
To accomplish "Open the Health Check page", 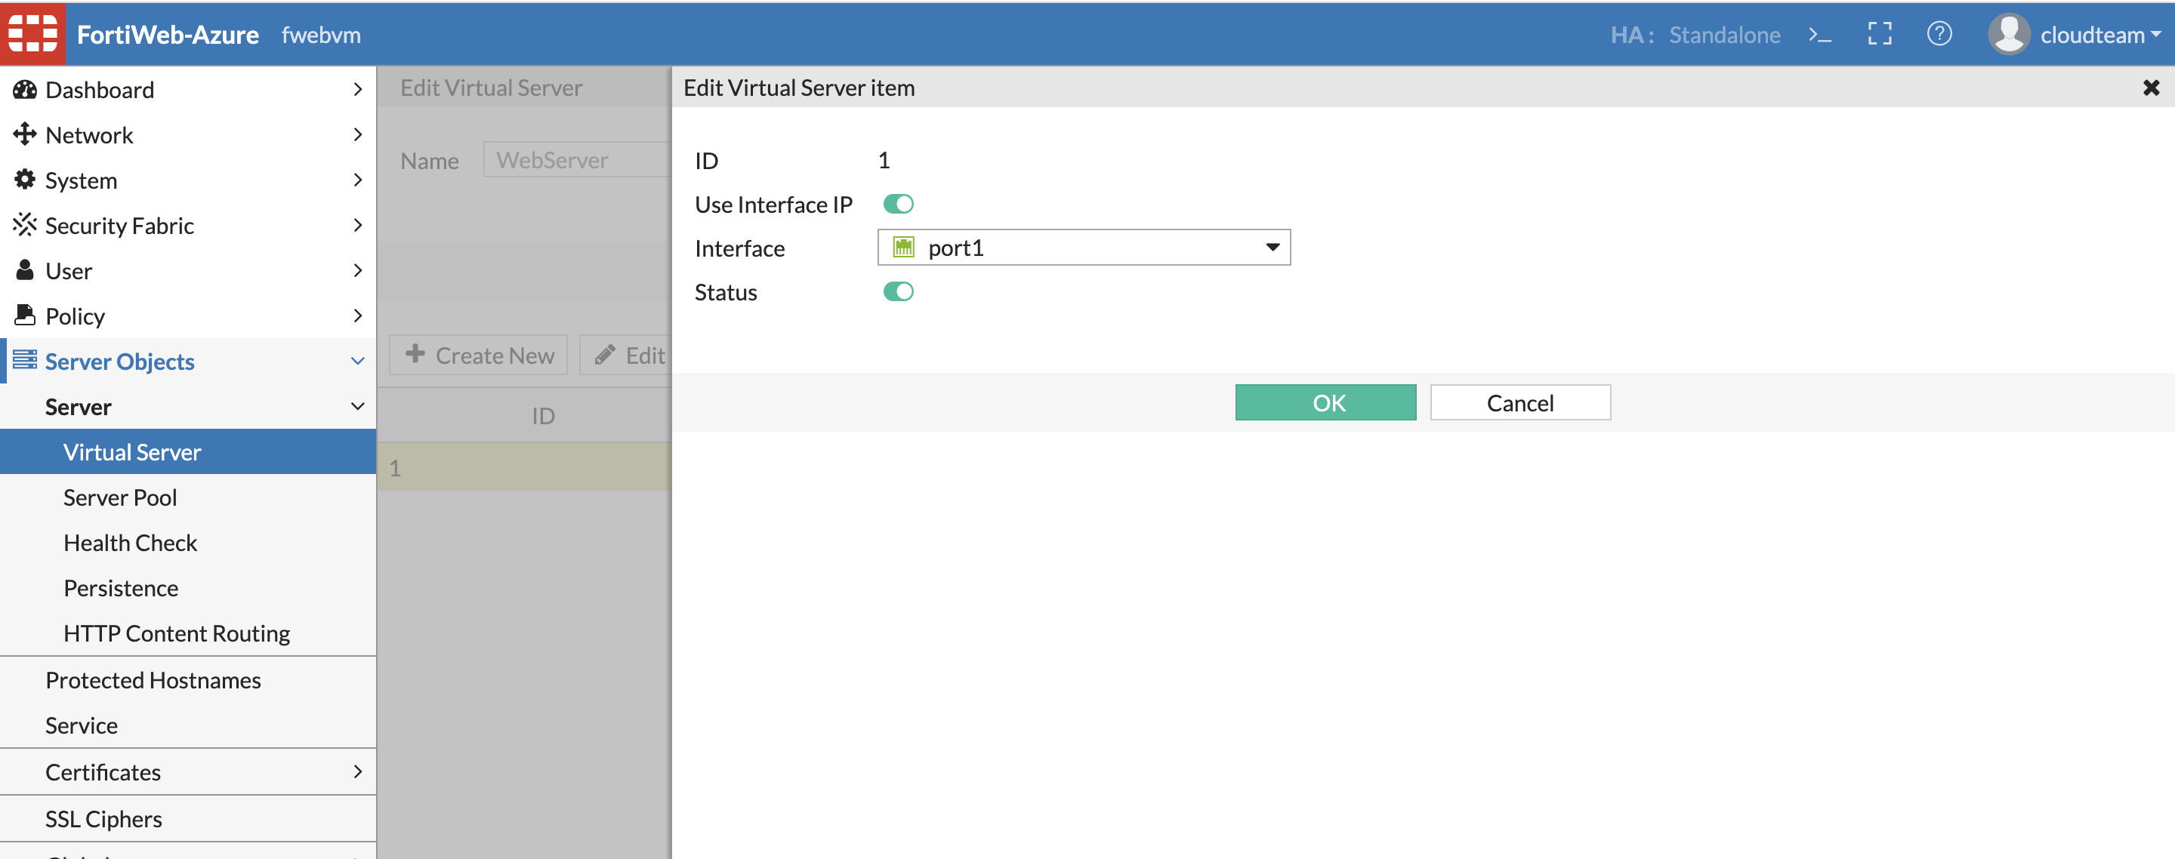I will 187,543.
